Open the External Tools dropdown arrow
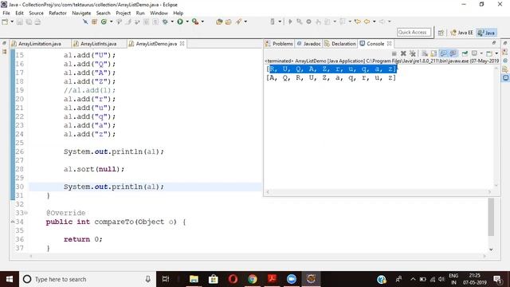Image resolution: width=510 pixels, height=287 pixels. coord(202,22)
